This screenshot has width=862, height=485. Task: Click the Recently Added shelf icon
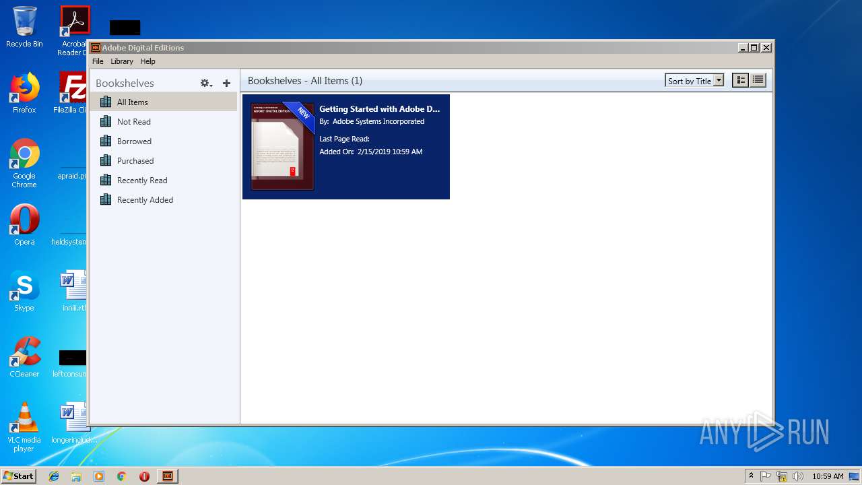(105, 199)
